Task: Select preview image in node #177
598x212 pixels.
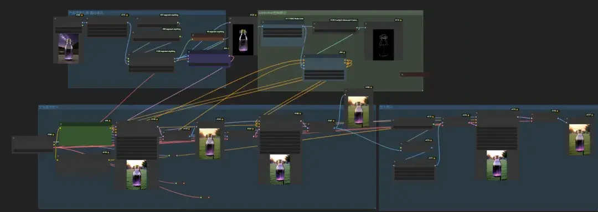Action: point(580,140)
